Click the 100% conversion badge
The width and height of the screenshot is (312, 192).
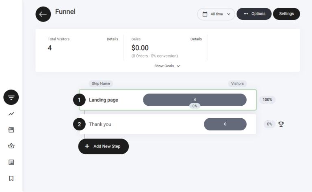point(267,100)
